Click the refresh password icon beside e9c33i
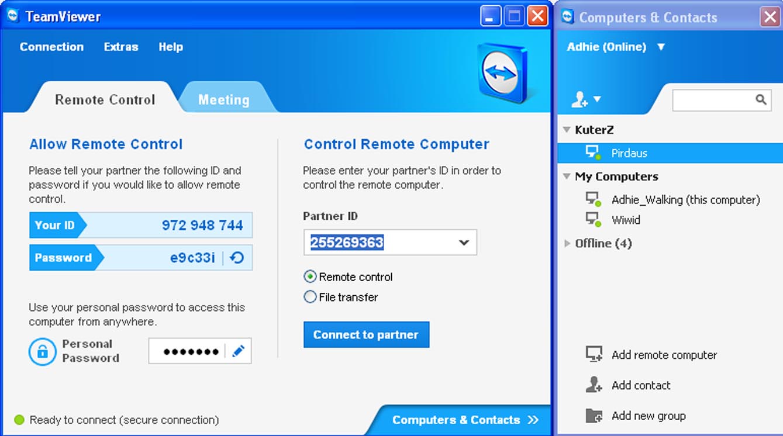Image resolution: width=783 pixels, height=436 pixels. [237, 258]
